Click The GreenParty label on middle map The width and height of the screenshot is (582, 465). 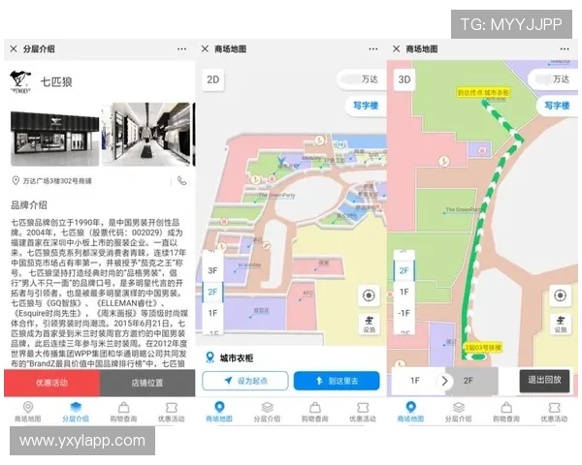[276, 195]
